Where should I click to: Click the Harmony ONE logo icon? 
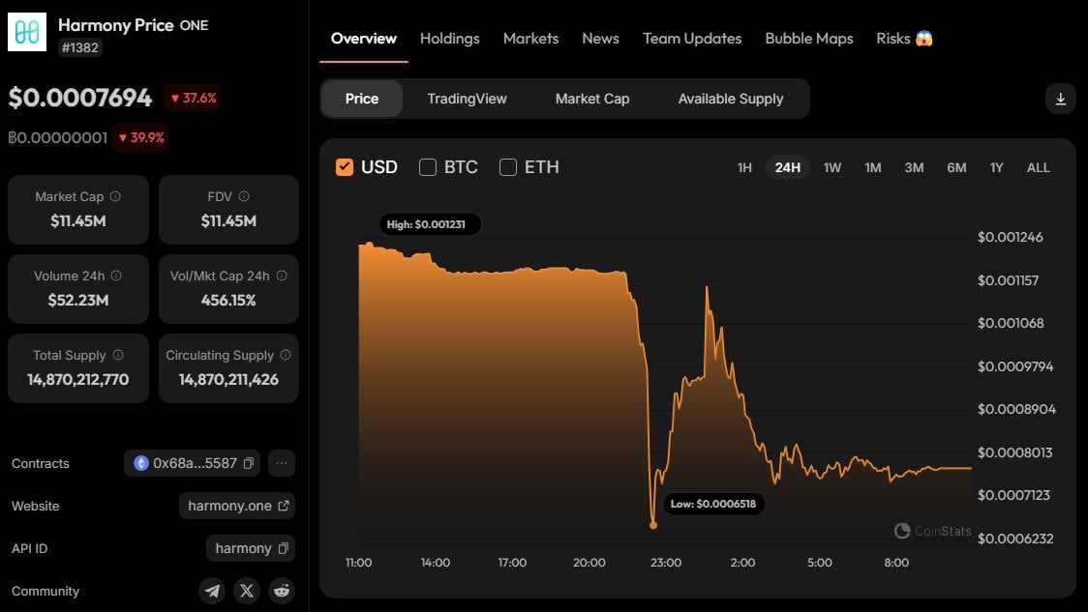click(27, 32)
